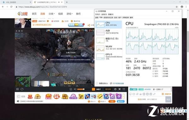The image size is (189, 120).
Task: Select GPU 0 in Task Manager performance sidebar
Action: click(x=108, y=56)
